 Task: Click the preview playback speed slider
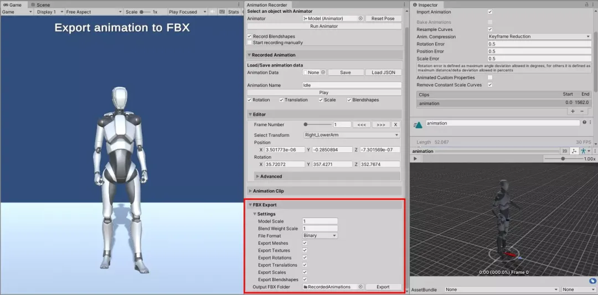[563, 158]
